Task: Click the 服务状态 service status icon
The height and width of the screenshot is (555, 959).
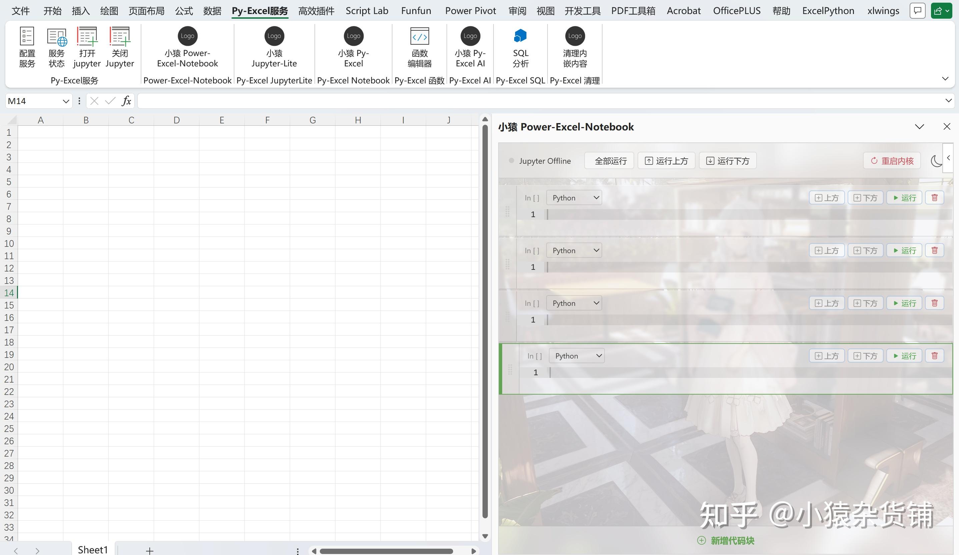Action: [56, 47]
